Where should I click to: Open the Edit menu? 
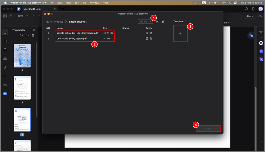tap(60, 3)
